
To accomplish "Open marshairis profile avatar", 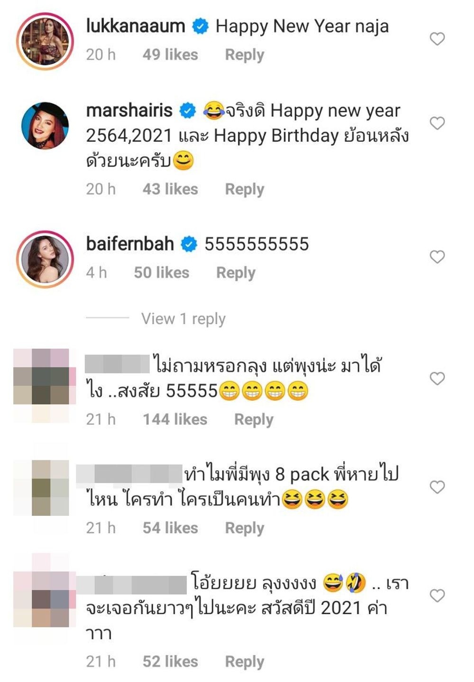I will [45, 126].
